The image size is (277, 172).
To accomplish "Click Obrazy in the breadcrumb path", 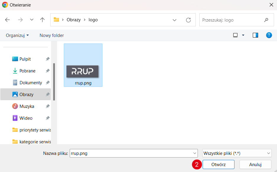I will pyautogui.click(x=74, y=20).
